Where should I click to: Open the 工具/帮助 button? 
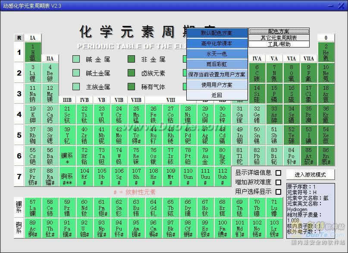(279, 44)
